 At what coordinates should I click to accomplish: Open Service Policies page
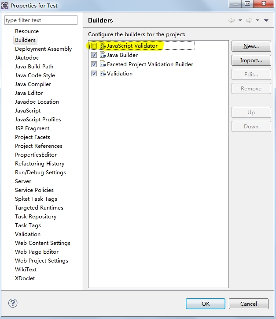pos(34,190)
